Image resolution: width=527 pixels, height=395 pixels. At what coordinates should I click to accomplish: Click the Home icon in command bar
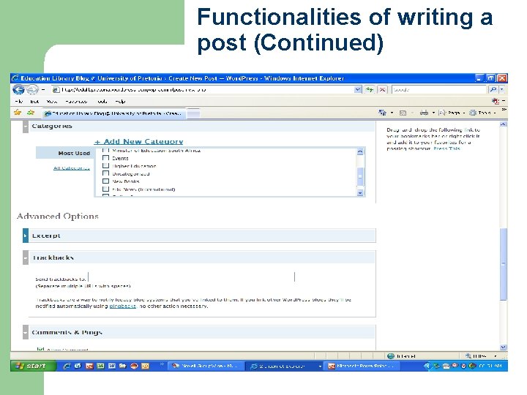click(383, 113)
